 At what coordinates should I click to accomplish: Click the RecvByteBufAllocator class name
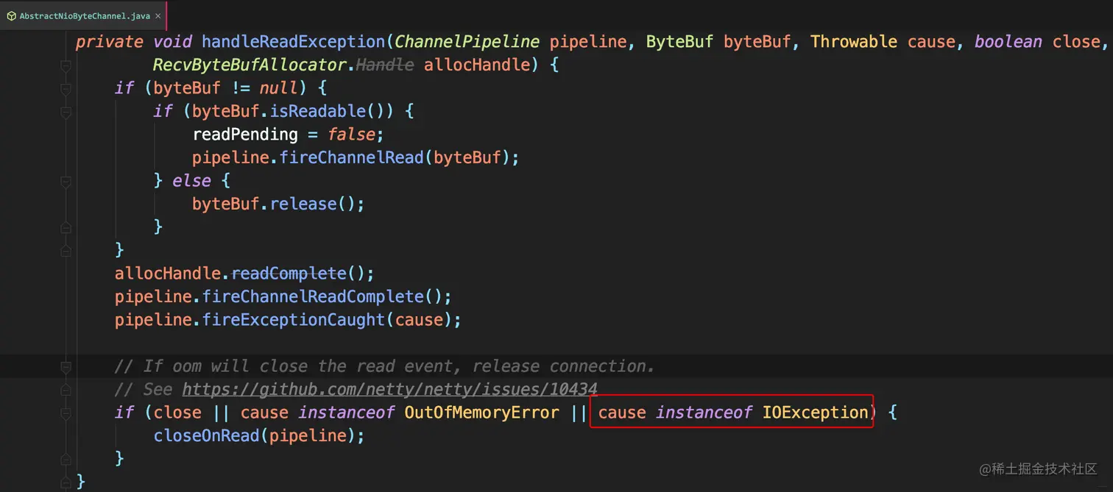(250, 65)
